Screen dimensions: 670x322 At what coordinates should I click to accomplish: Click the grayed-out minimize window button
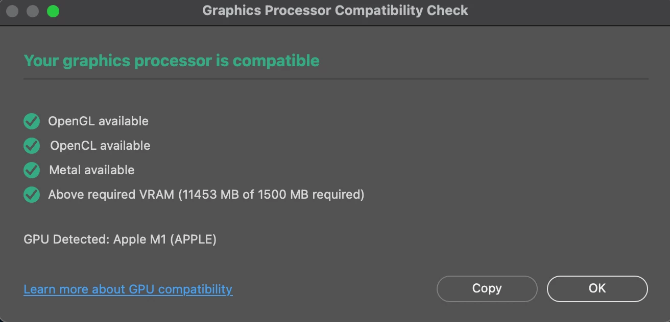pos(33,11)
